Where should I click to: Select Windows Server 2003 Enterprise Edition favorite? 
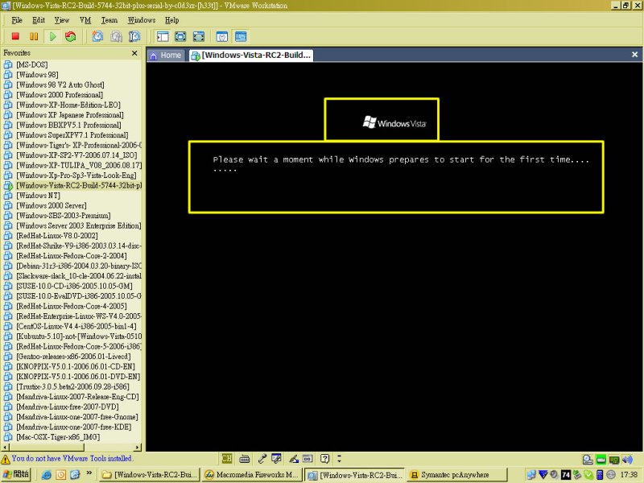(x=78, y=226)
